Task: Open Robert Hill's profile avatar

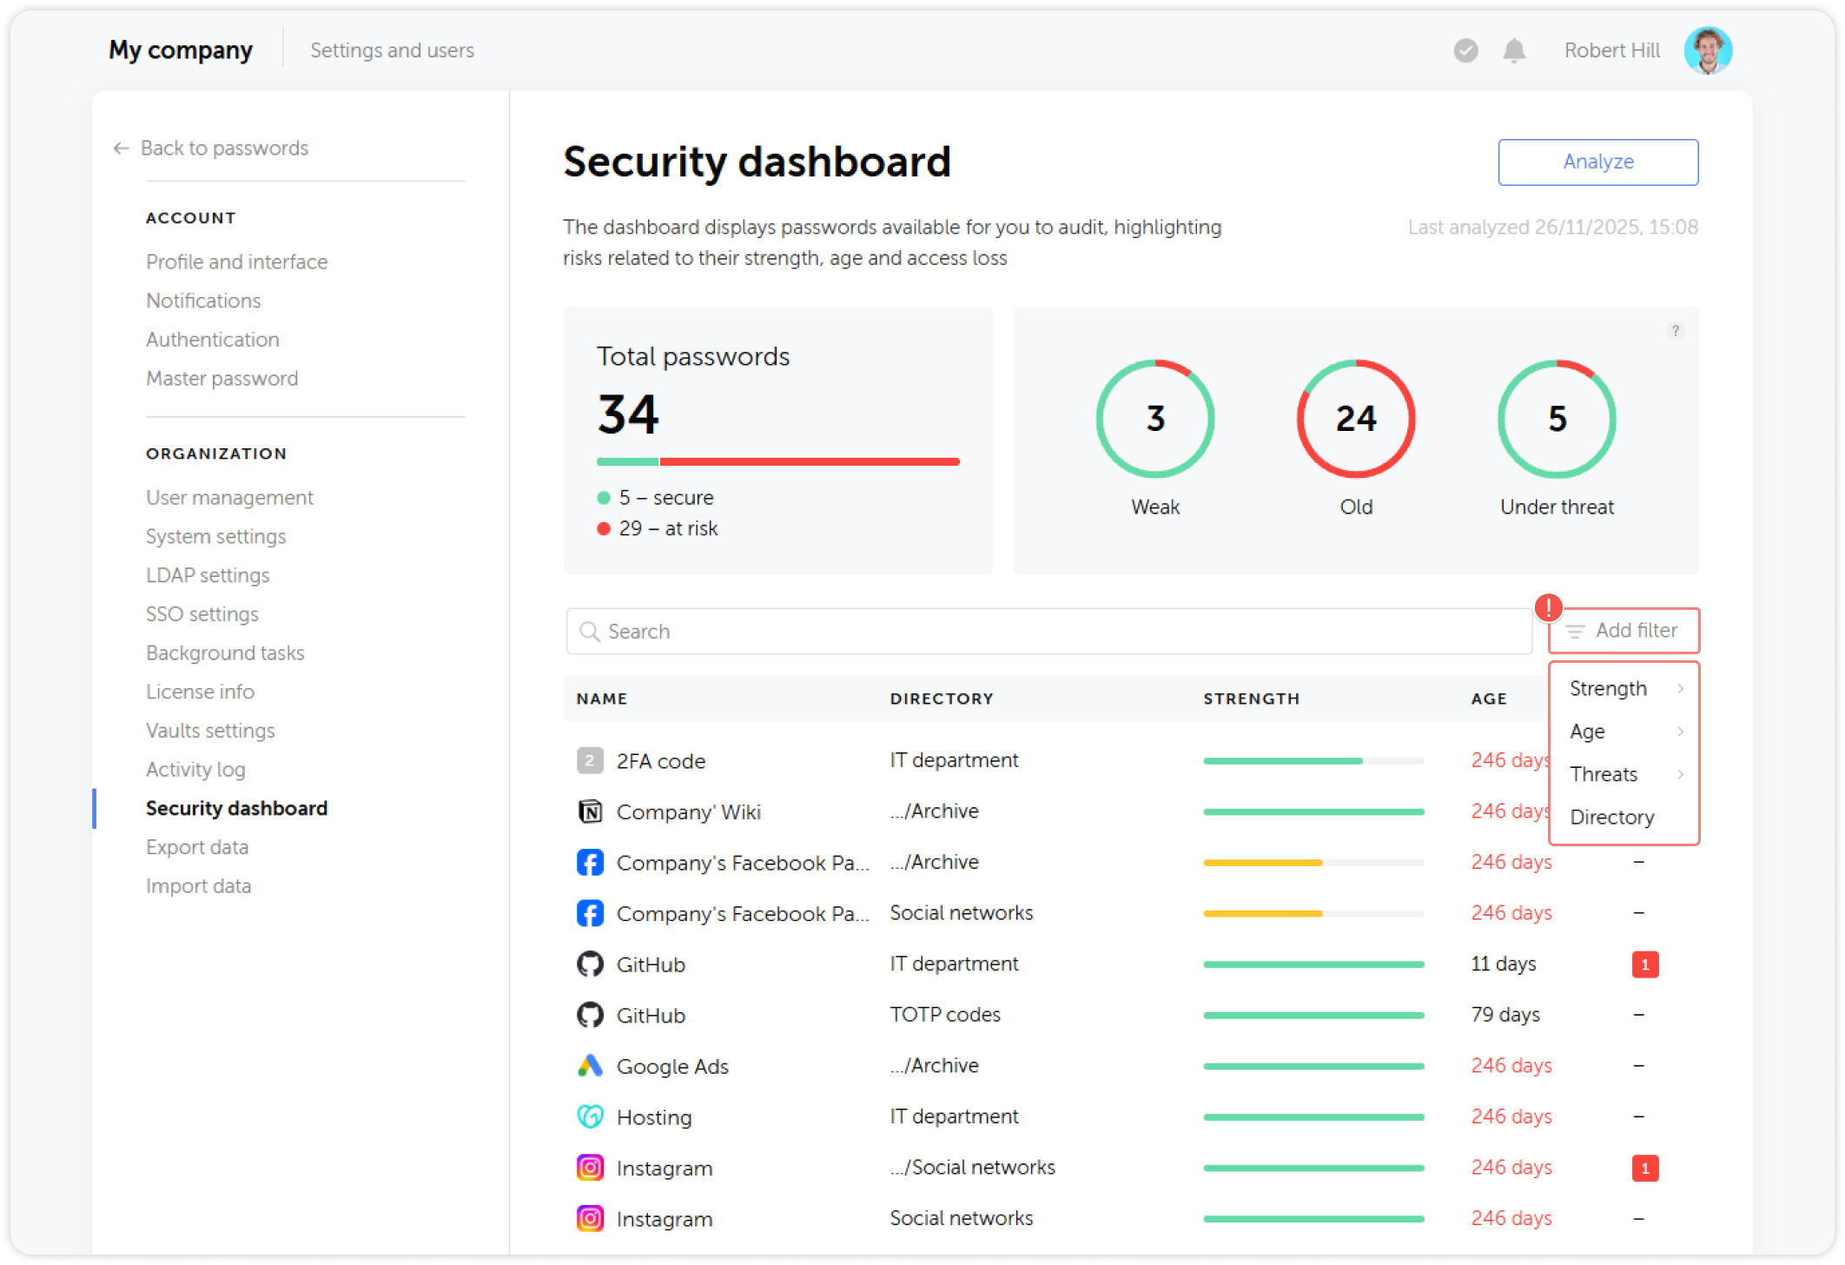Action: [x=1707, y=50]
